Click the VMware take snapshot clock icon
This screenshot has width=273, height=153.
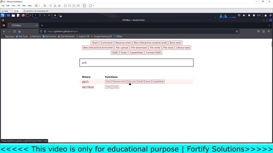[51, 6]
